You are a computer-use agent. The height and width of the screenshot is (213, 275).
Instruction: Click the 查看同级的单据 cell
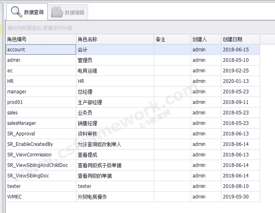click(x=115, y=176)
